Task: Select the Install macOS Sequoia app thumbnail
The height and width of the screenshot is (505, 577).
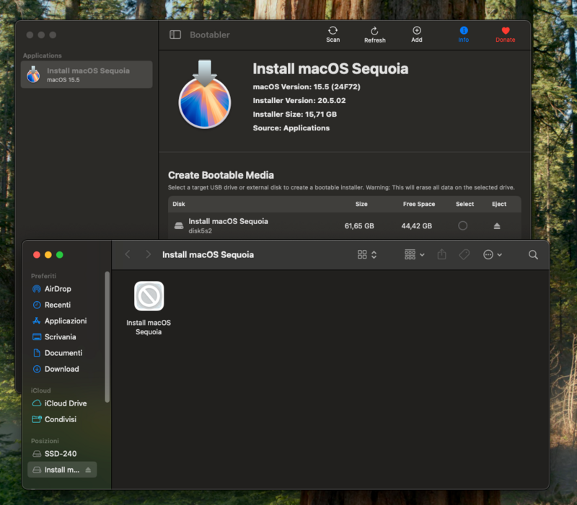Action: click(x=149, y=298)
